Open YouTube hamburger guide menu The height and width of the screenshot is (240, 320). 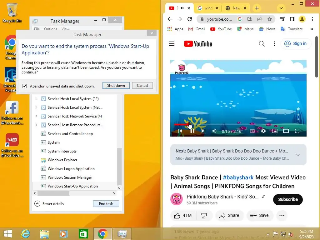click(172, 44)
